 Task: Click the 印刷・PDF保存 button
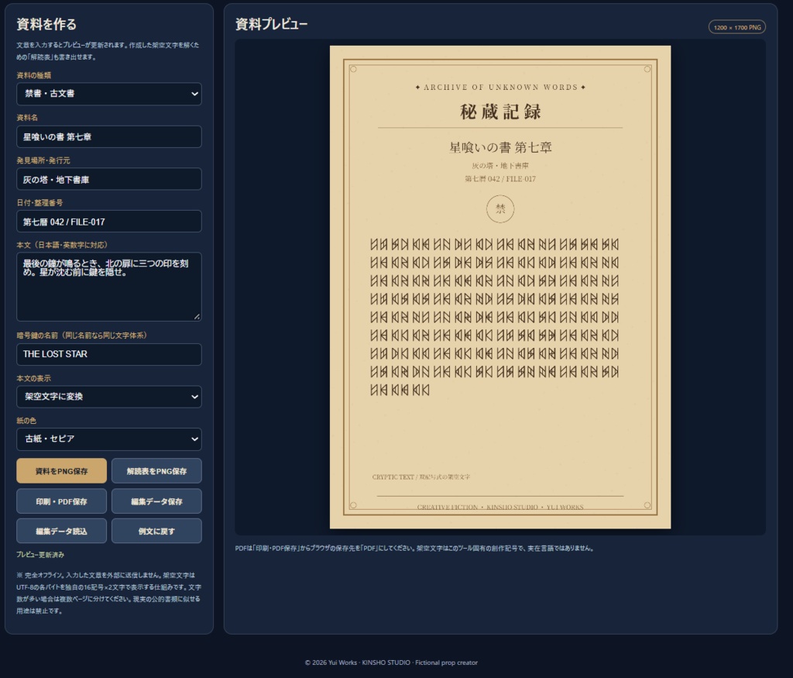(x=62, y=501)
